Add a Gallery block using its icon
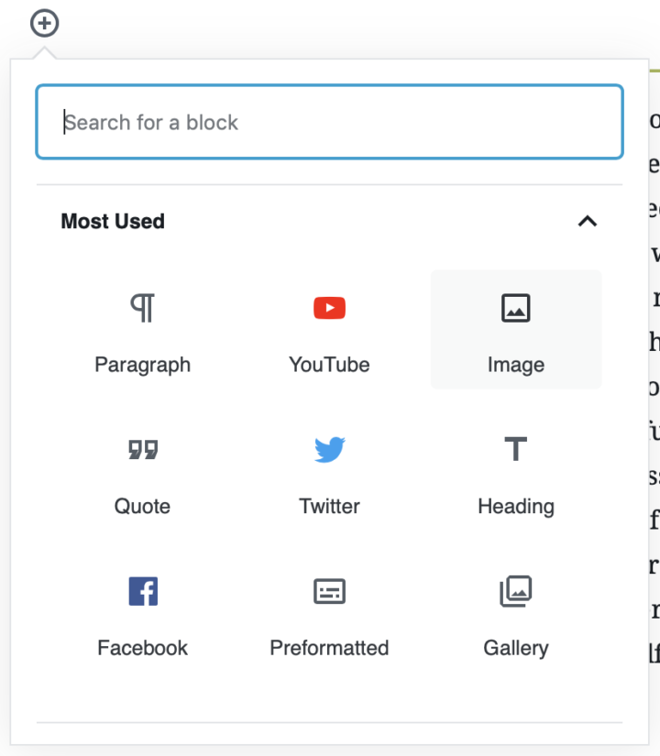The width and height of the screenshot is (660, 756). pyautogui.click(x=516, y=591)
